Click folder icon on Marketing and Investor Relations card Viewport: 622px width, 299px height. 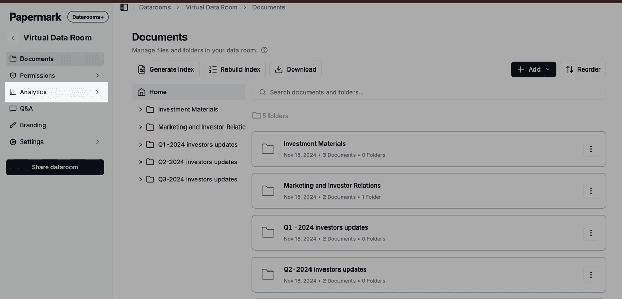pyautogui.click(x=268, y=191)
